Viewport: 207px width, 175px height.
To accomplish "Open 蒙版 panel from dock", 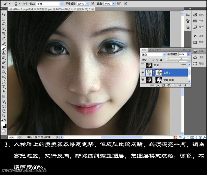I will point(199,42).
